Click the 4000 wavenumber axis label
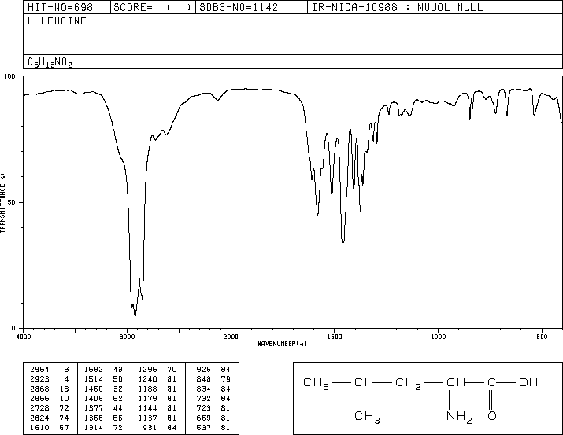 [x=24, y=337]
